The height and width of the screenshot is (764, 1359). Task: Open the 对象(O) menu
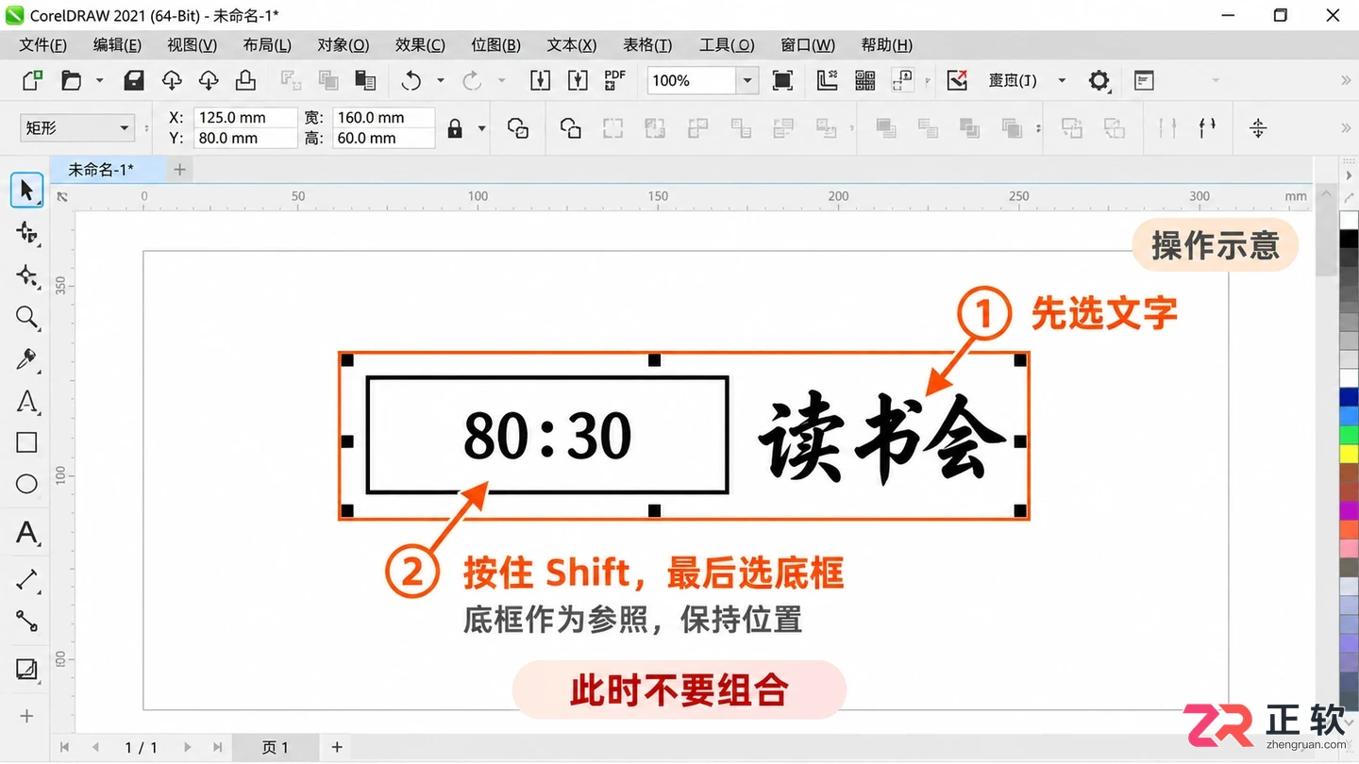tap(344, 44)
